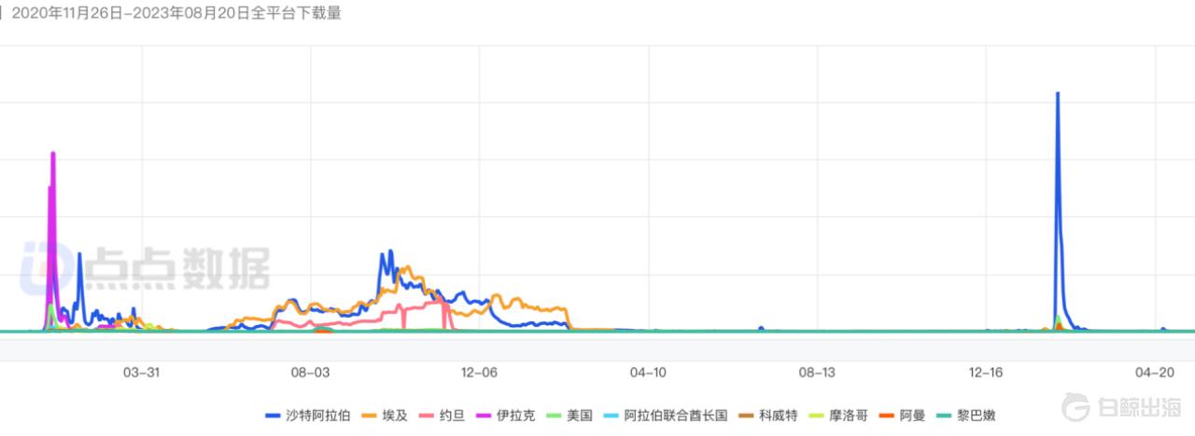
Task: Click the brown 科威特 legend color marker
Action: click(x=744, y=416)
